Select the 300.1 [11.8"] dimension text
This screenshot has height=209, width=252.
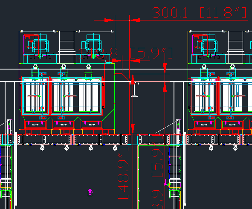point(199,13)
